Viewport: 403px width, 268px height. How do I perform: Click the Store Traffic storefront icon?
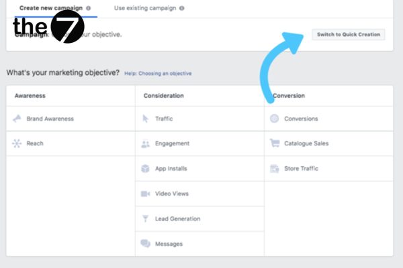pos(274,169)
